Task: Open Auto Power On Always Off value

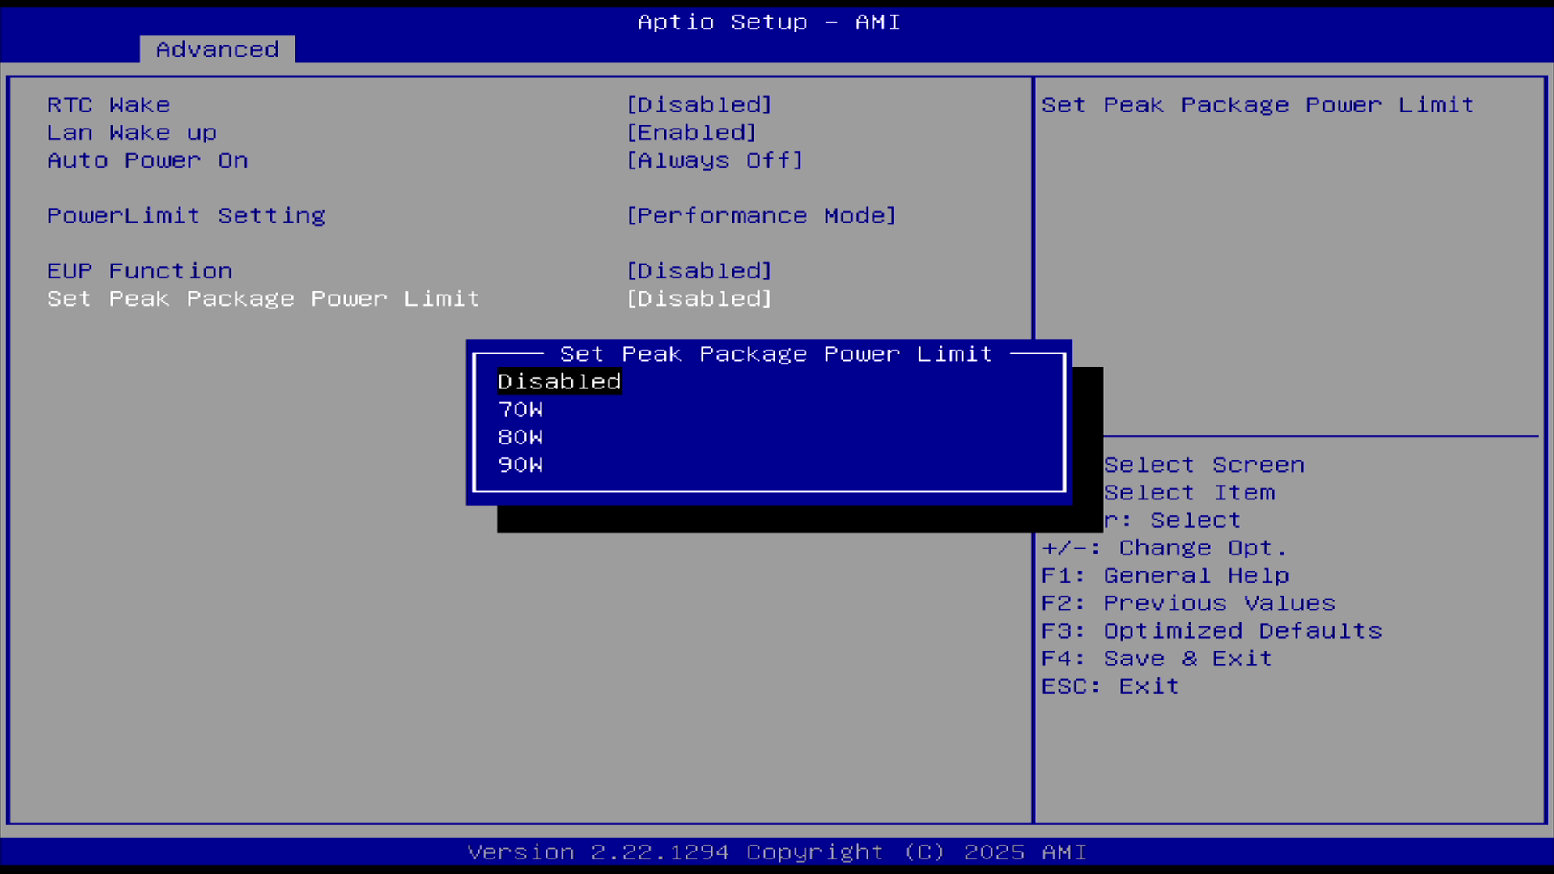Action: tap(715, 160)
